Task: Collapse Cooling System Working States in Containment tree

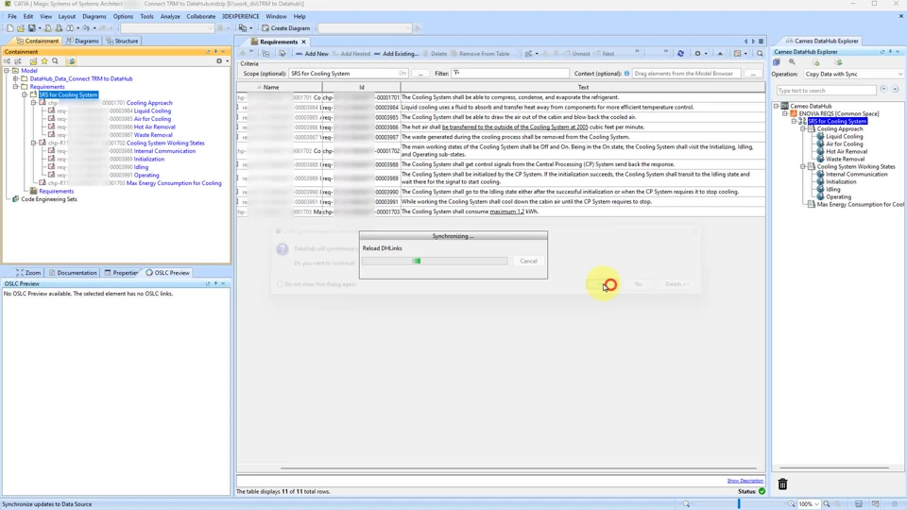Action: (34, 143)
